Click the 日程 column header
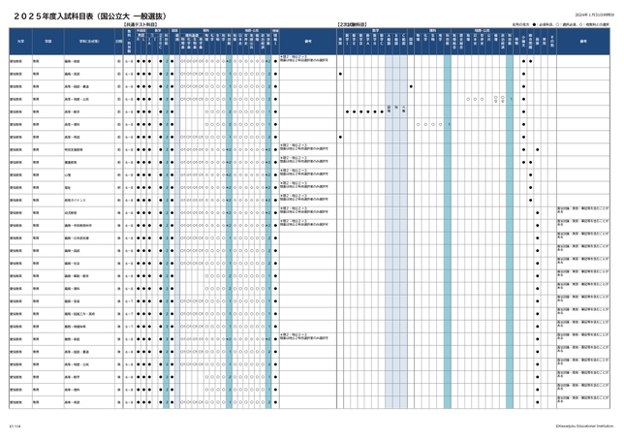The height and width of the screenshot is (441, 624). coord(118,41)
